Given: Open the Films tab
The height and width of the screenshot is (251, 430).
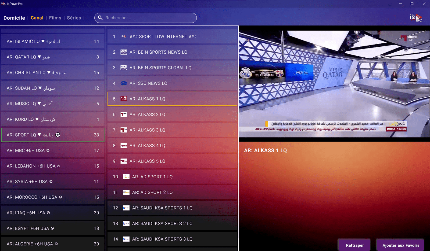Looking at the screenshot, I should tap(55, 18).
